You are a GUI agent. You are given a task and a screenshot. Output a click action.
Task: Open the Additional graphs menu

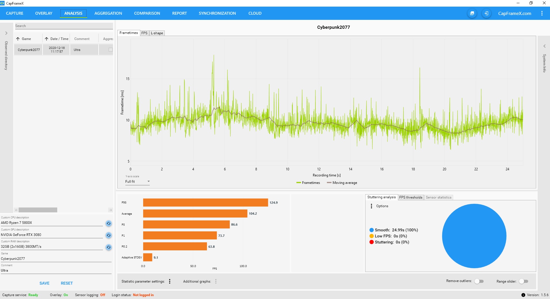pyautogui.click(x=216, y=281)
